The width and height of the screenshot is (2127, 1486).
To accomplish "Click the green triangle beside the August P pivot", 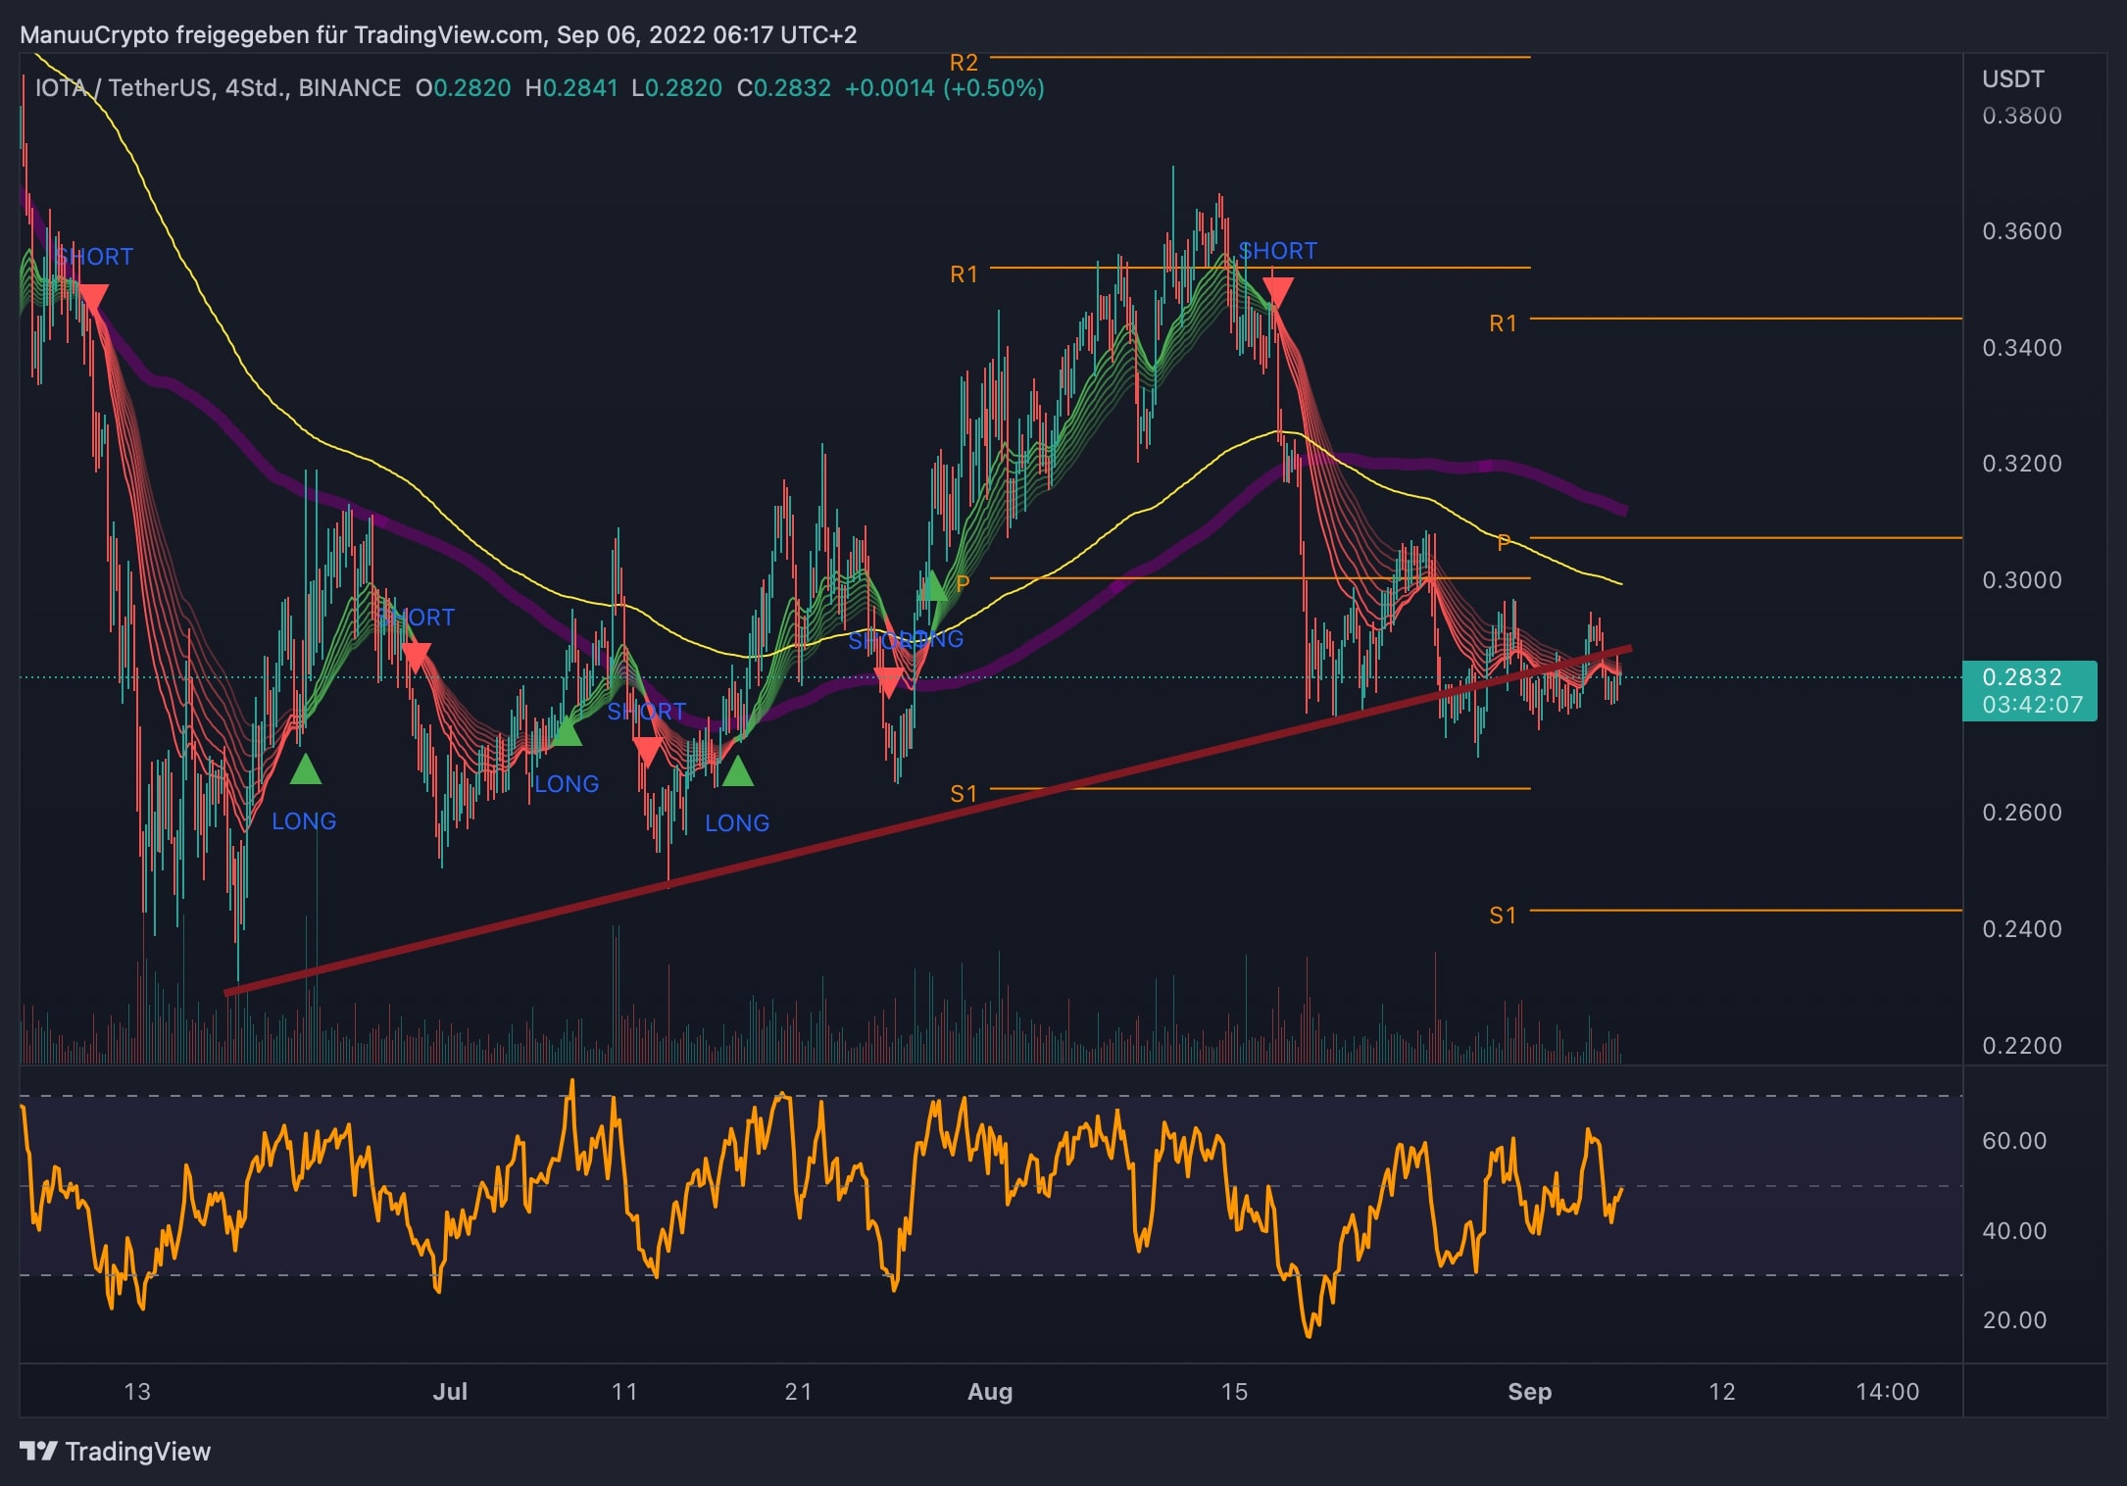I will pyautogui.click(x=934, y=587).
